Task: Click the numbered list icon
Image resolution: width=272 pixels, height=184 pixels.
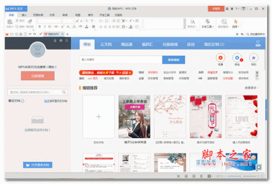Action: point(107,21)
